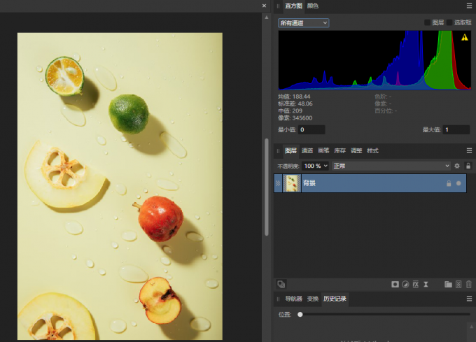Click the layers panel grip handle
476x342 pixels.
coord(278,151)
